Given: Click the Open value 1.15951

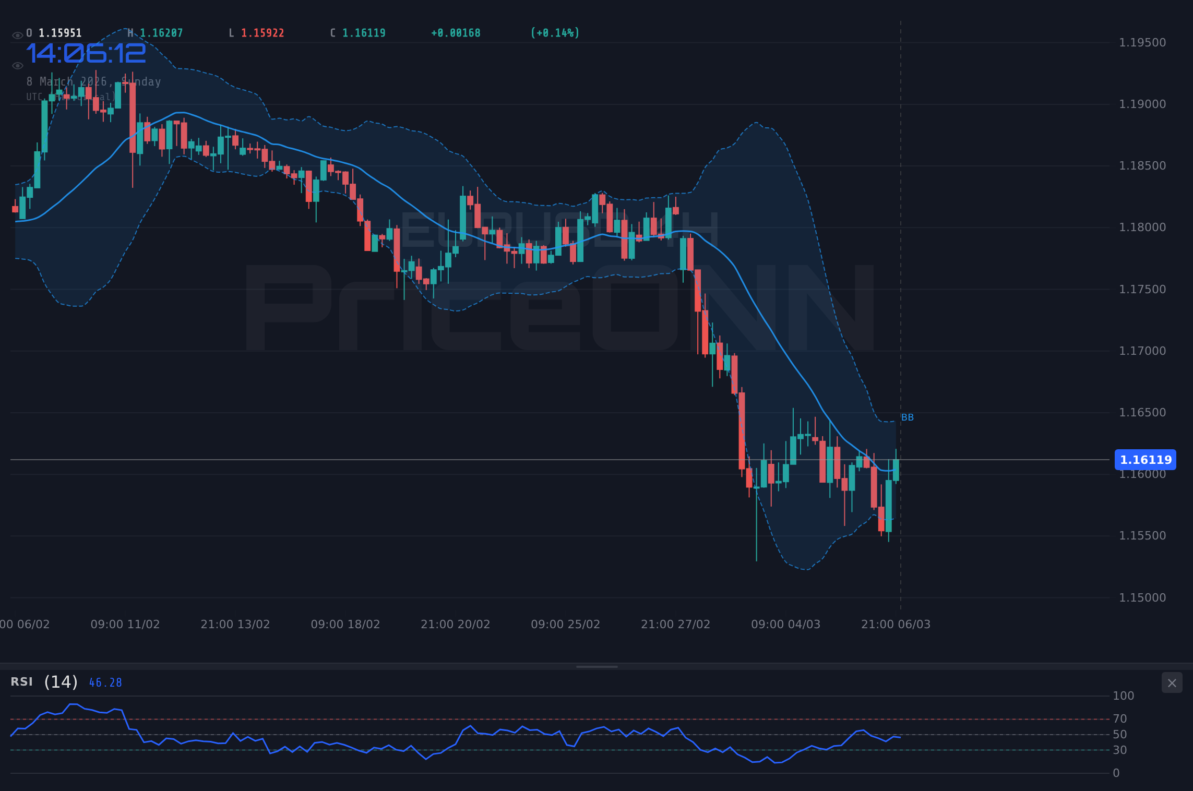Looking at the screenshot, I should coord(60,33).
